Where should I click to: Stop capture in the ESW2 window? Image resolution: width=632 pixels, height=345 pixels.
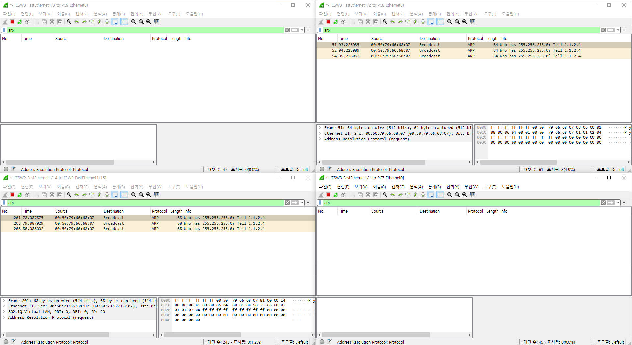(12, 195)
